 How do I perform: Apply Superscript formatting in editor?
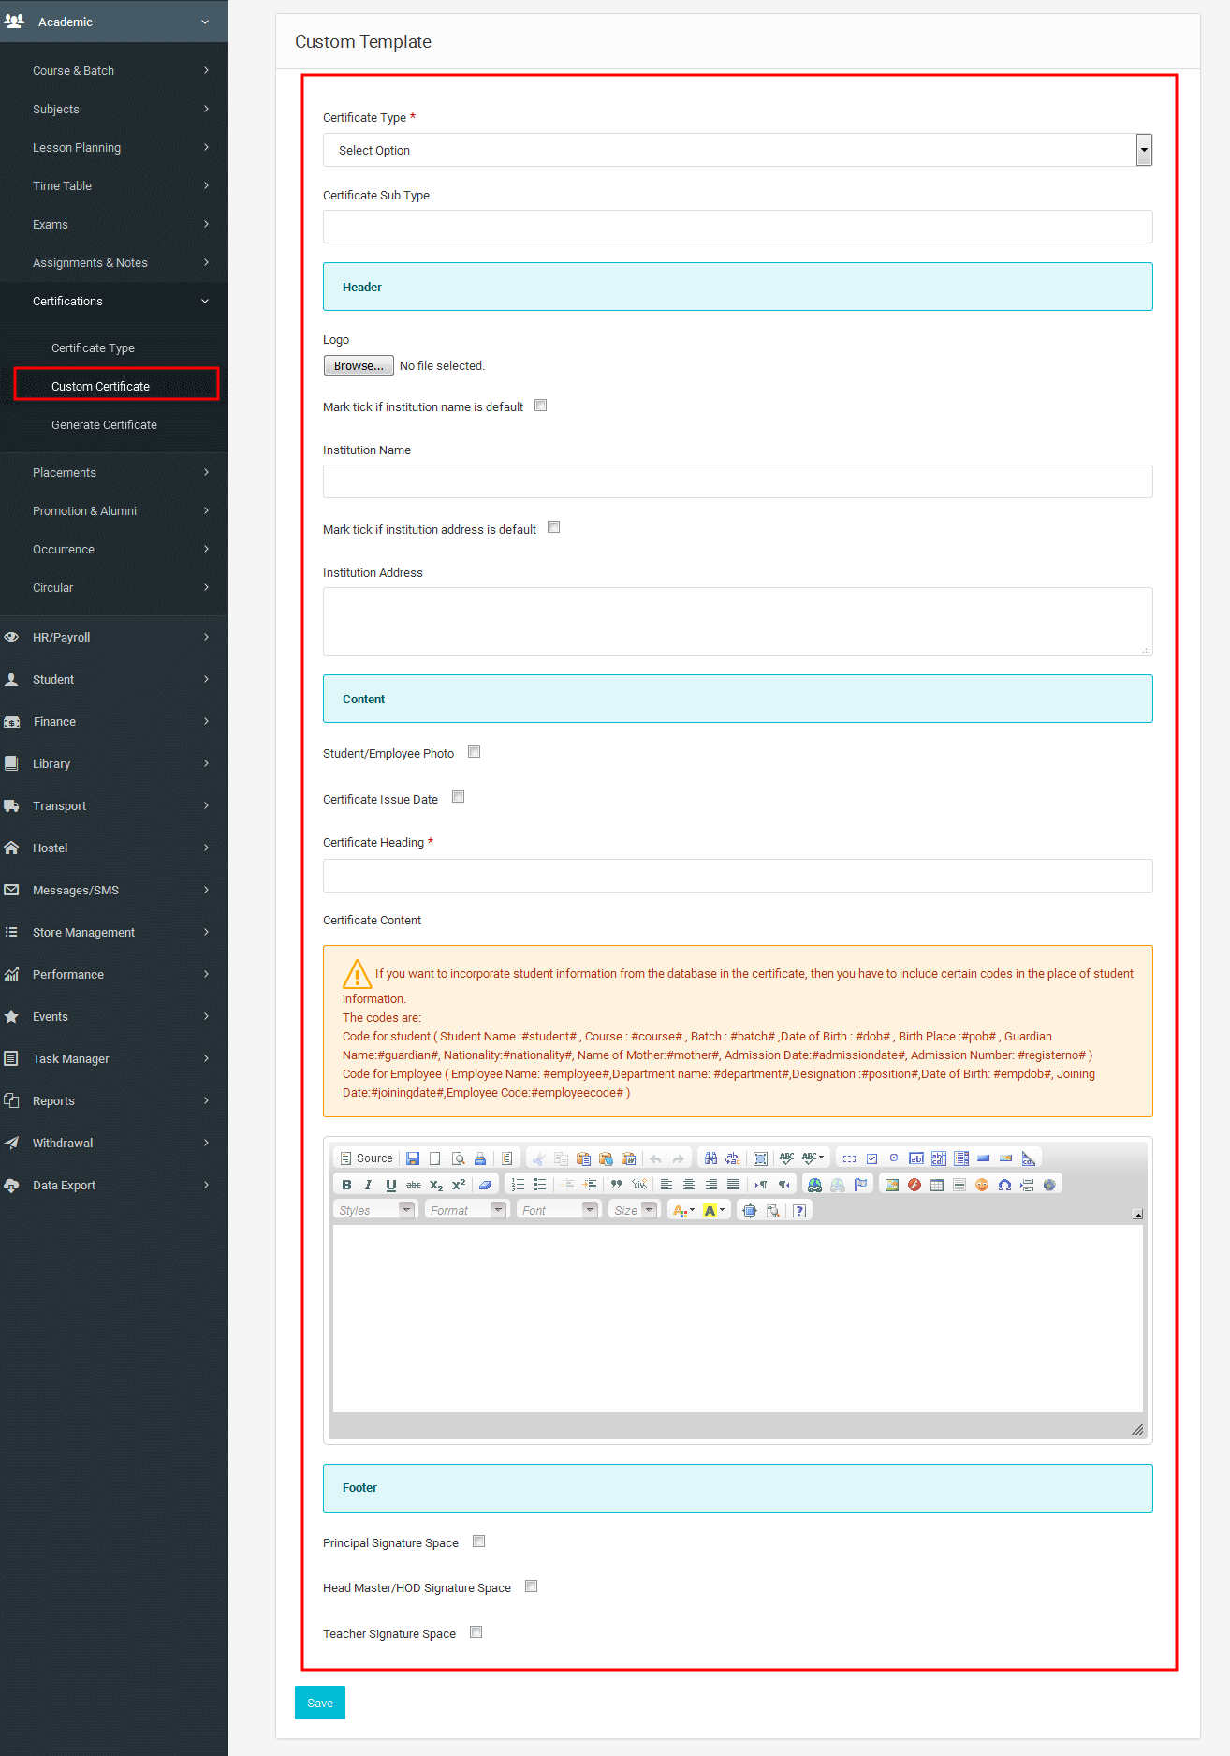pos(459,1185)
